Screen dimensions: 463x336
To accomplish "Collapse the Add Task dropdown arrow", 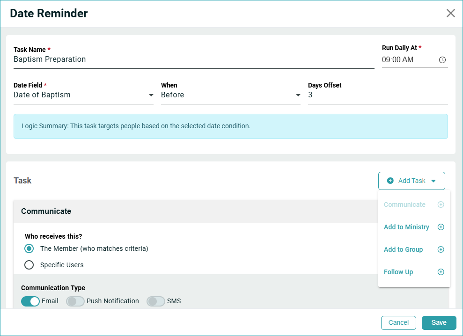I will pyautogui.click(x=433, y=181).
